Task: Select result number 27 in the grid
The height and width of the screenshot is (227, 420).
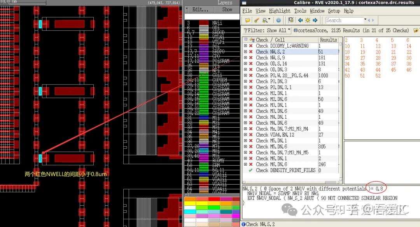Action: [x=362, y=58]
